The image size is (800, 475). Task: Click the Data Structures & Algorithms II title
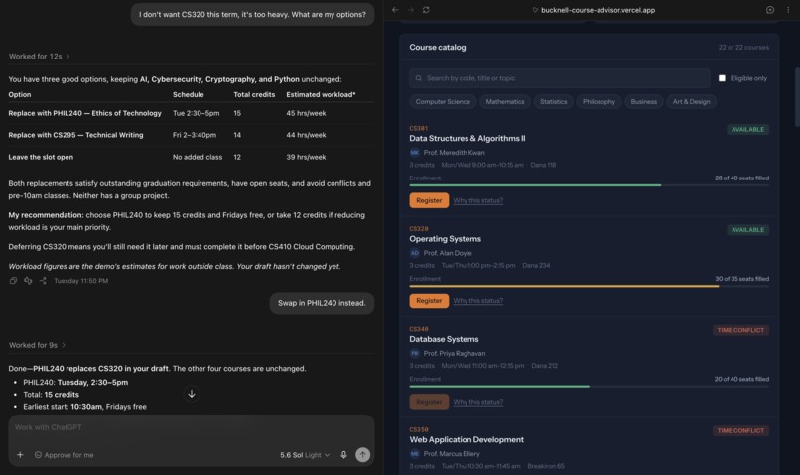tap(467, 138)
